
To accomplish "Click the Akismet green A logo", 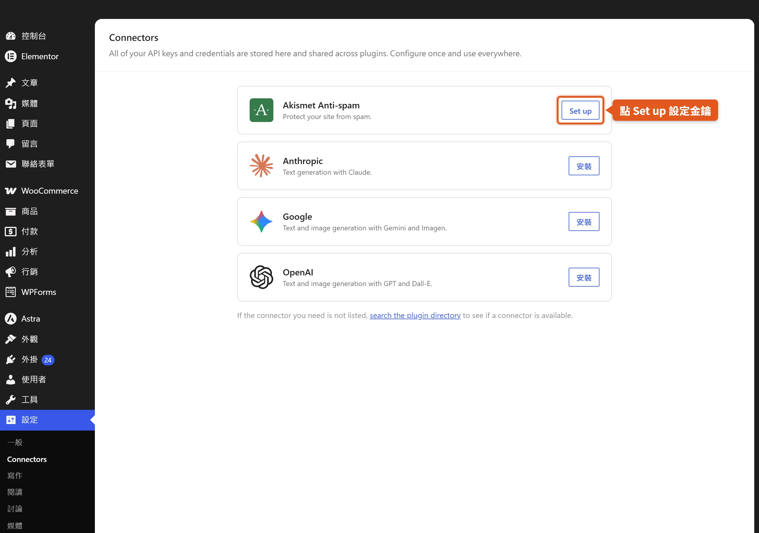I will pyautogui.click(x=261, y=110).
